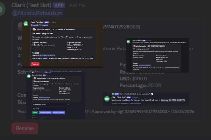Click the Post ID footer line in top-left embed
The height and width of the screenshot is (140, 211).
[63, 58]
